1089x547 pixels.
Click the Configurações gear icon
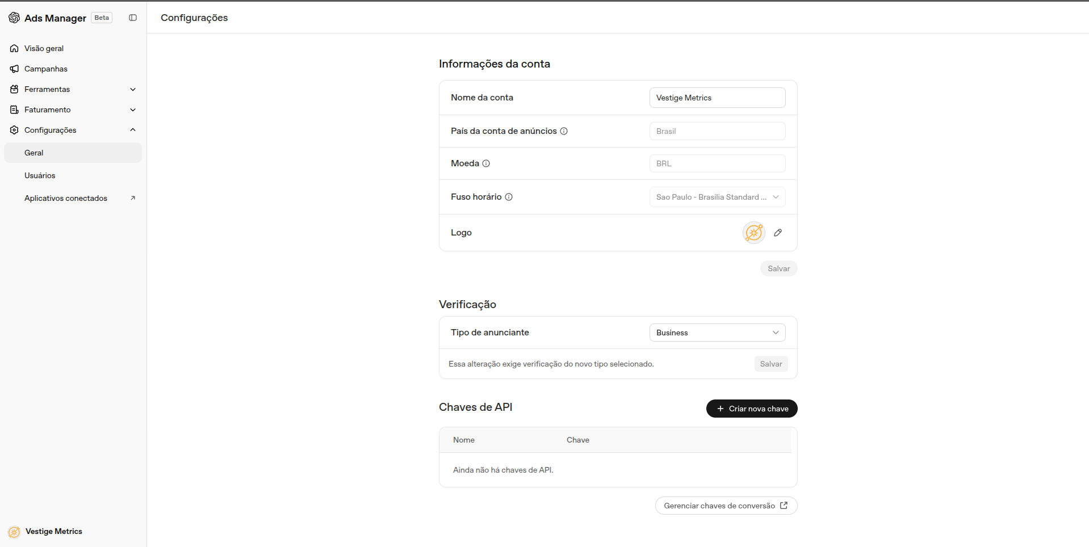14,130
